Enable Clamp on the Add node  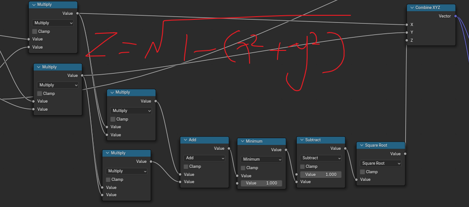[186, 166]
